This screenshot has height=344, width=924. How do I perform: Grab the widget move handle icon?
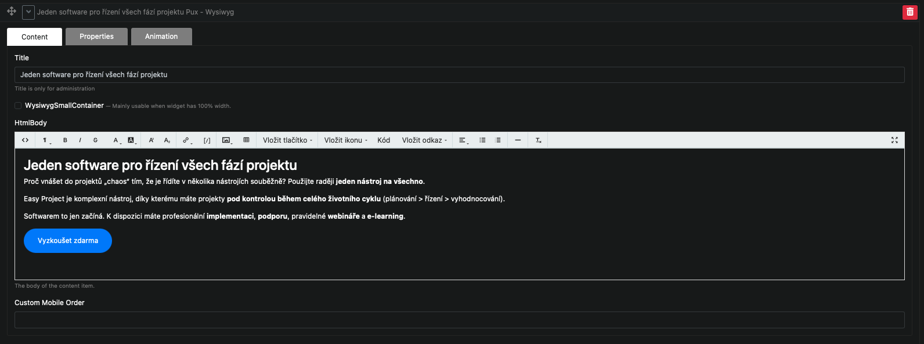click(x=11, y=11)
